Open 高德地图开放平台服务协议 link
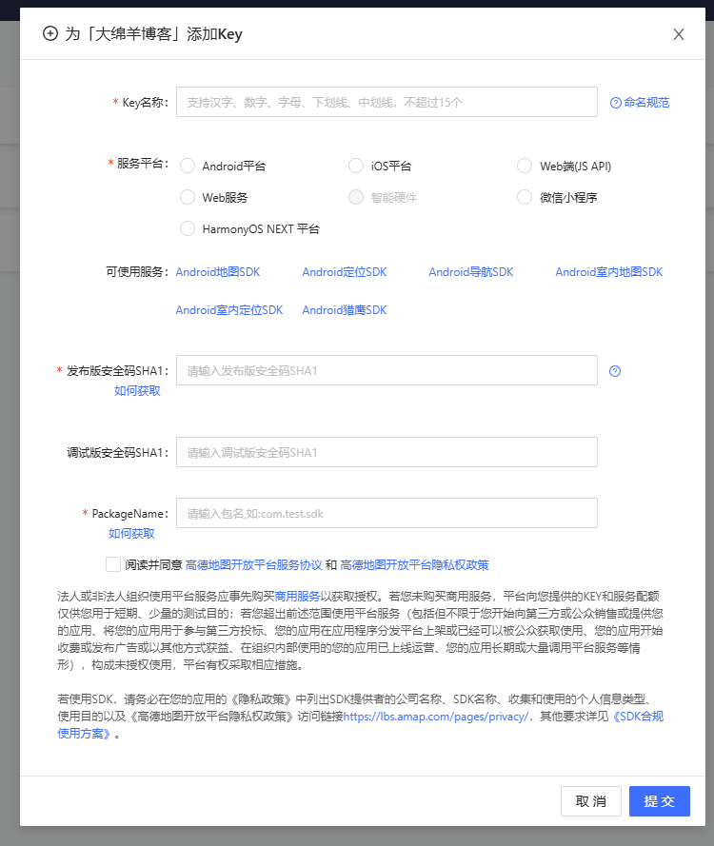The image size is (714, 846). click(x=253, y=565)
